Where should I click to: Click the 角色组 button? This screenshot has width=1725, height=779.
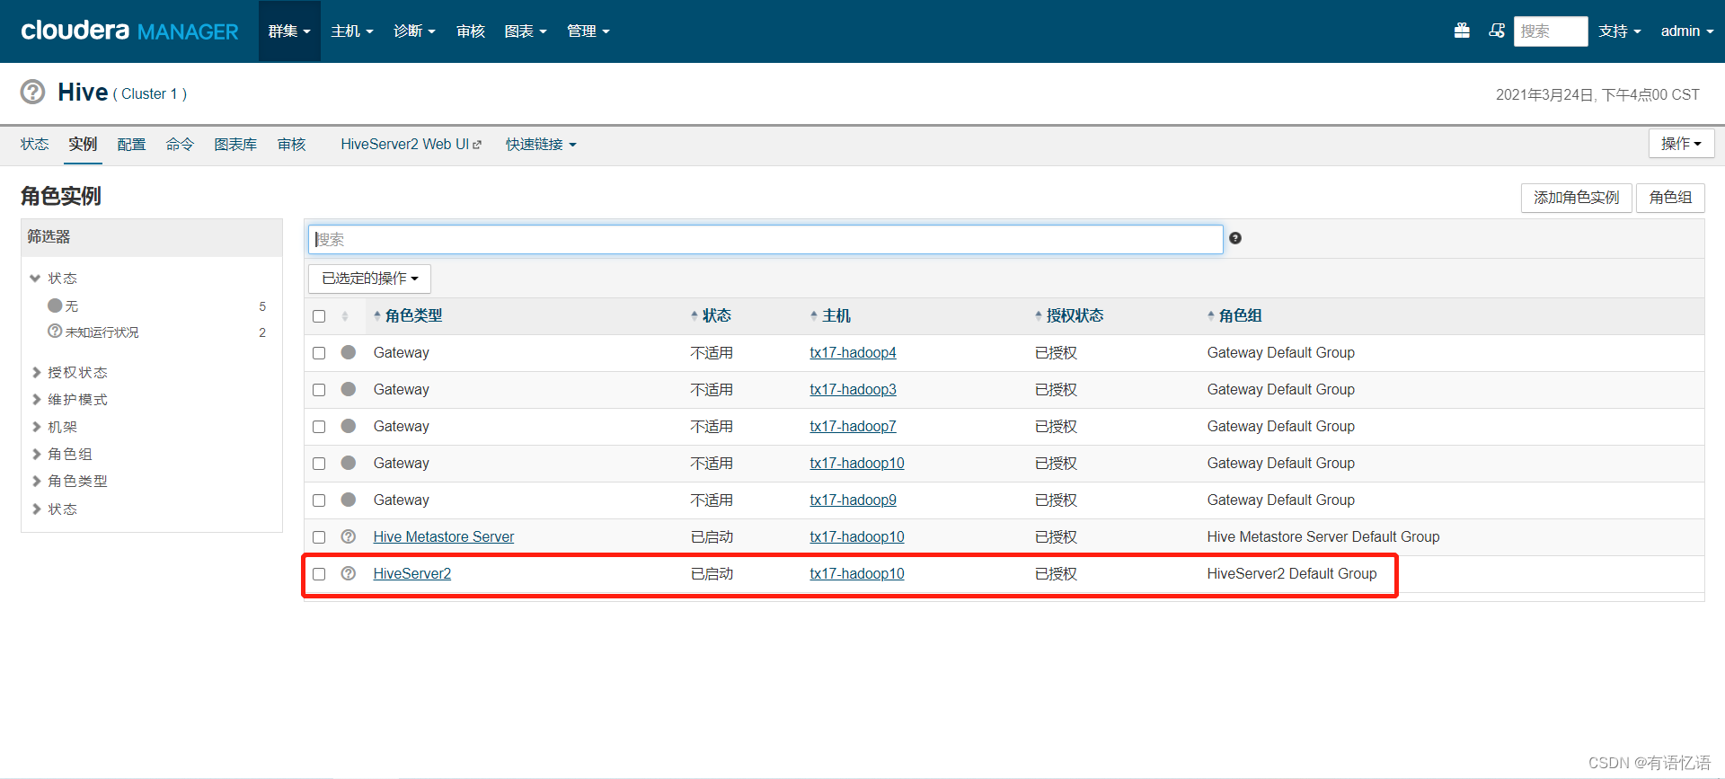coord(1670,198)
